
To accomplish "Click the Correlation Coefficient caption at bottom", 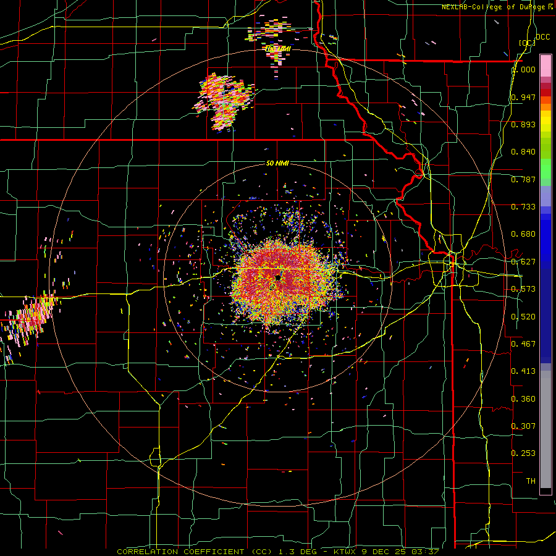I will (x=278, y=552).
